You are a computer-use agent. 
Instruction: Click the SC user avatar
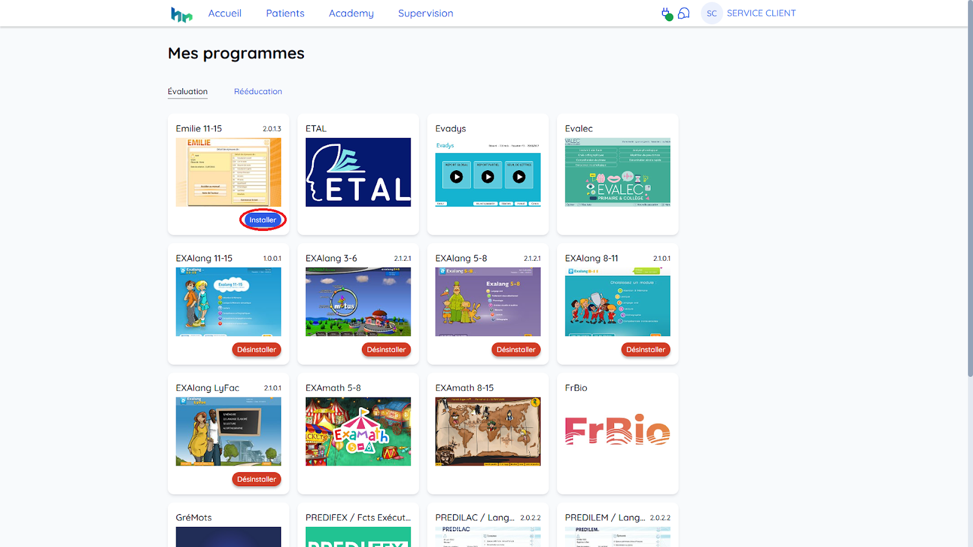tap(712, 13)
